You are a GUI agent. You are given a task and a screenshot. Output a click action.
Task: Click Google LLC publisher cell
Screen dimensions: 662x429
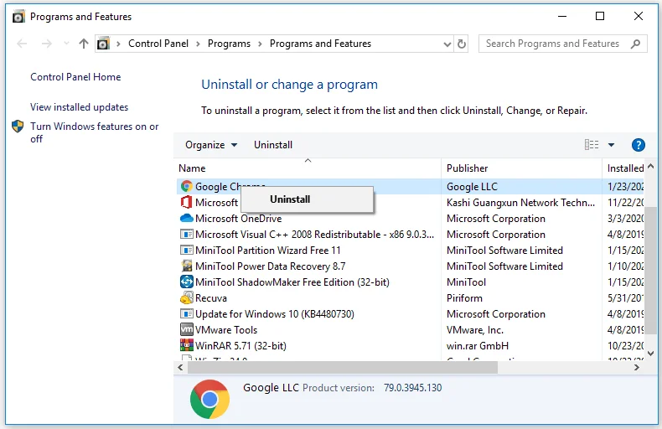point(472,187)
